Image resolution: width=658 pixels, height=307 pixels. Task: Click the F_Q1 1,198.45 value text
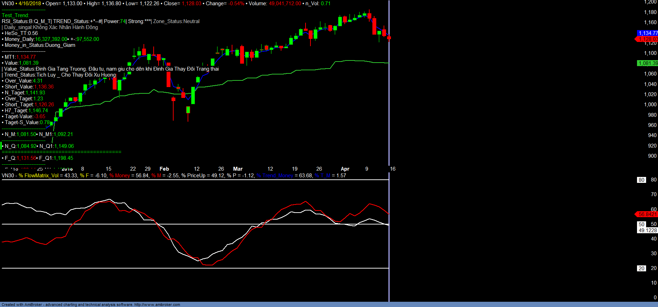point(63,158)
